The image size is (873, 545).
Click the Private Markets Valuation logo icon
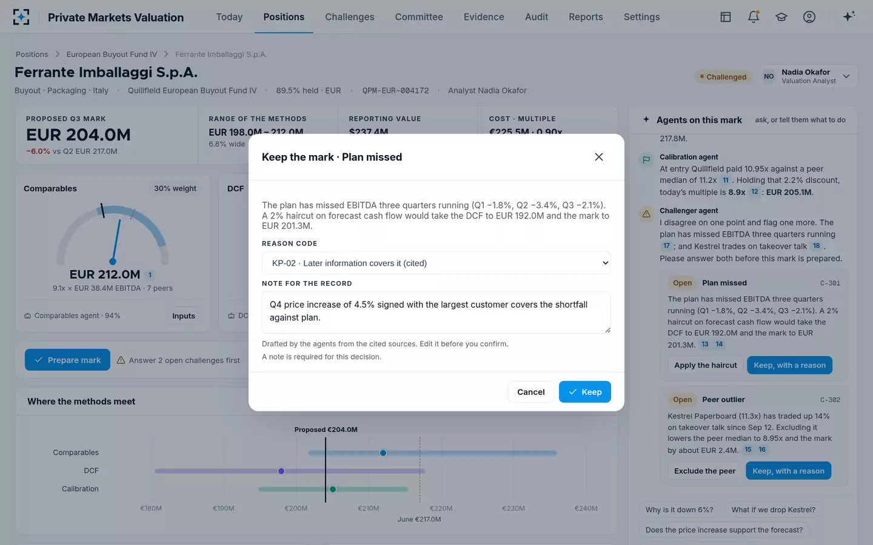click(21, 17)
